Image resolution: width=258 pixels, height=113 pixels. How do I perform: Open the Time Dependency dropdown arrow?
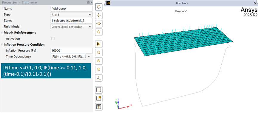coord(89,57)
